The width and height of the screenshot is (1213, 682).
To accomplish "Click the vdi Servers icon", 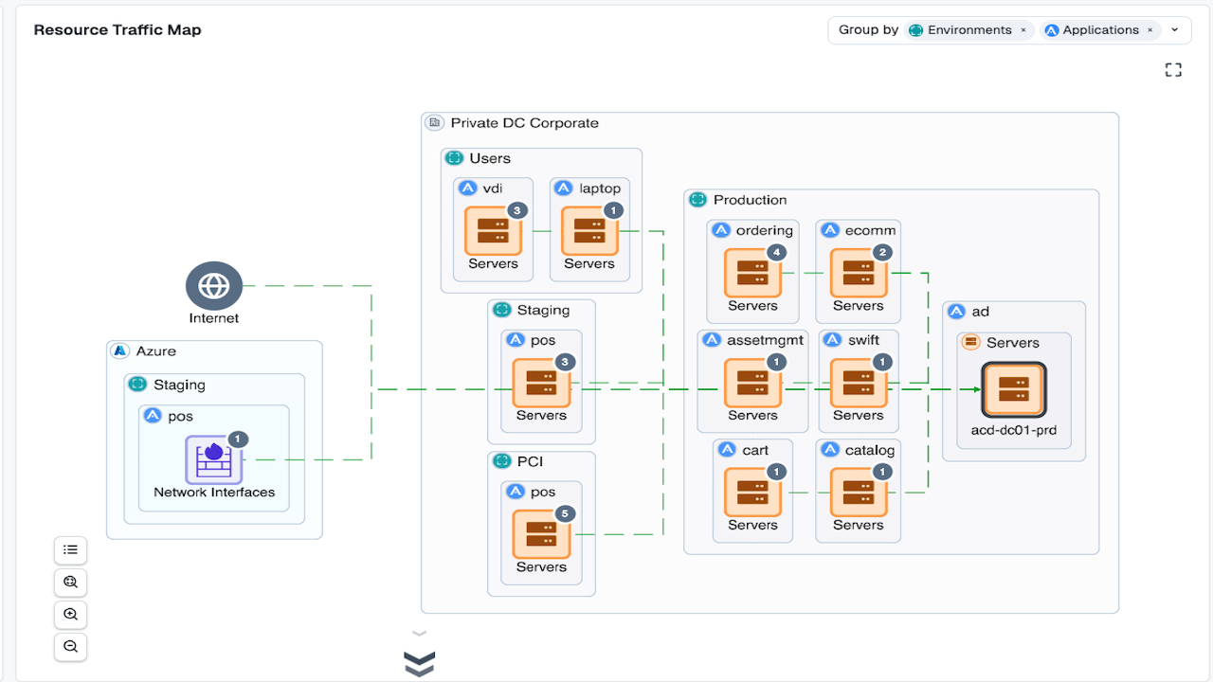I will coord(494,231).
